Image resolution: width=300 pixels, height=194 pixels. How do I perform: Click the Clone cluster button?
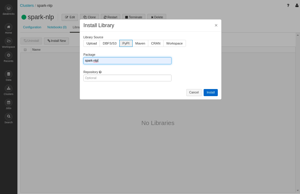[89, 17]
